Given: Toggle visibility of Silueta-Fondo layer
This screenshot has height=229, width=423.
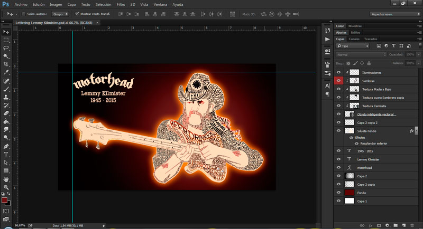Looking at the screenshot, I should [338, 131].
